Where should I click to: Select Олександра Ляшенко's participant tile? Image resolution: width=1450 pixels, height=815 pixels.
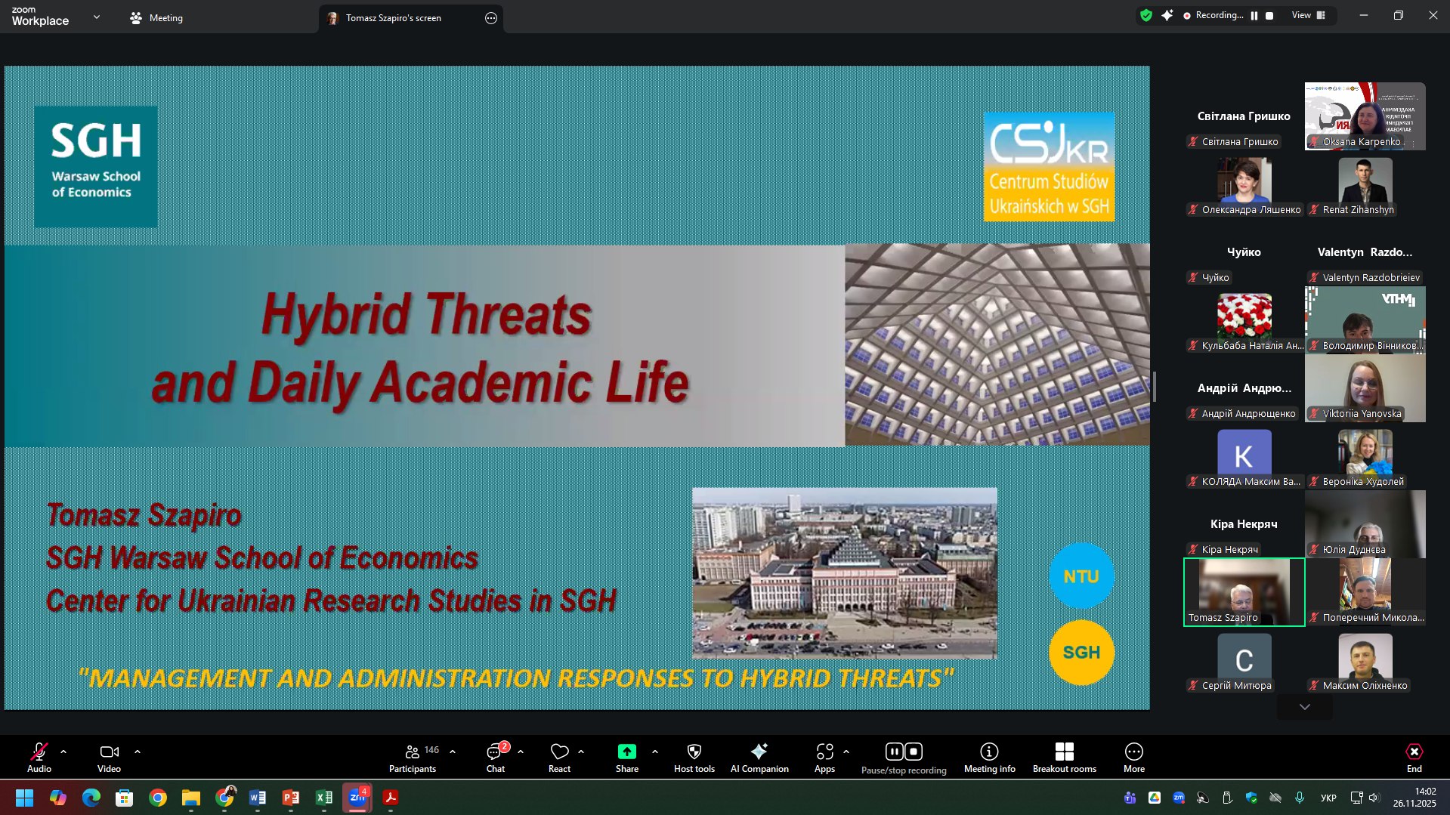click(x=1244, y=184)
